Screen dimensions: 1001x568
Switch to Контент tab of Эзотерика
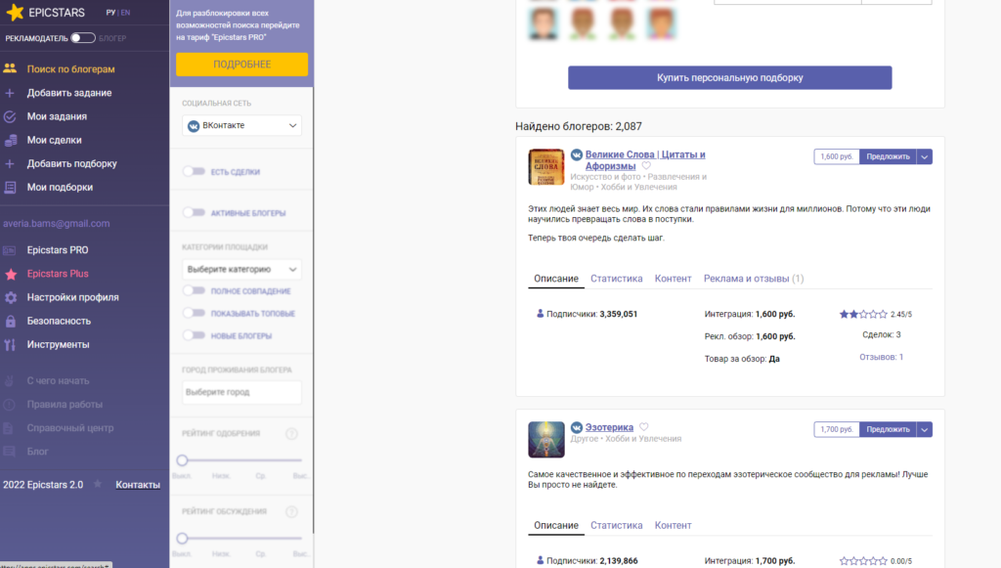pos(673,525)
